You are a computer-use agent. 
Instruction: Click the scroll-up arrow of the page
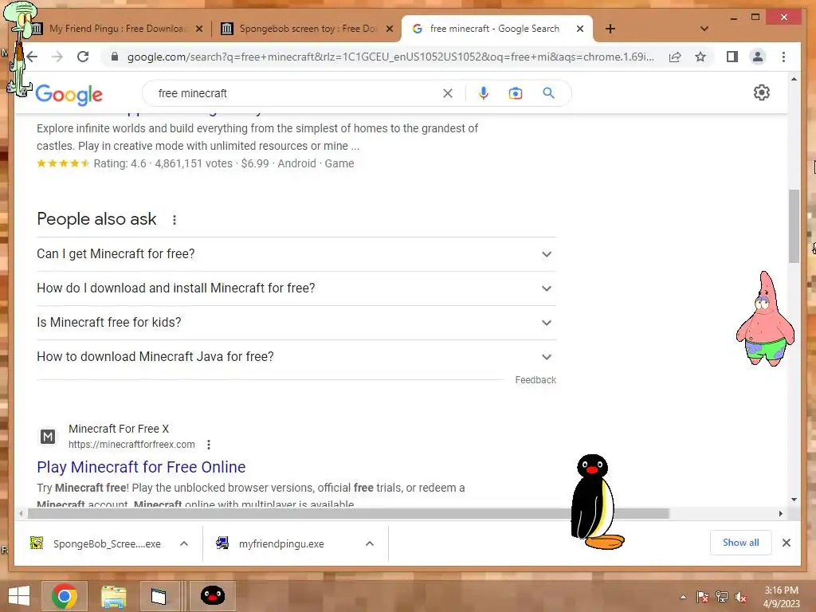click(x=794, y=79)
